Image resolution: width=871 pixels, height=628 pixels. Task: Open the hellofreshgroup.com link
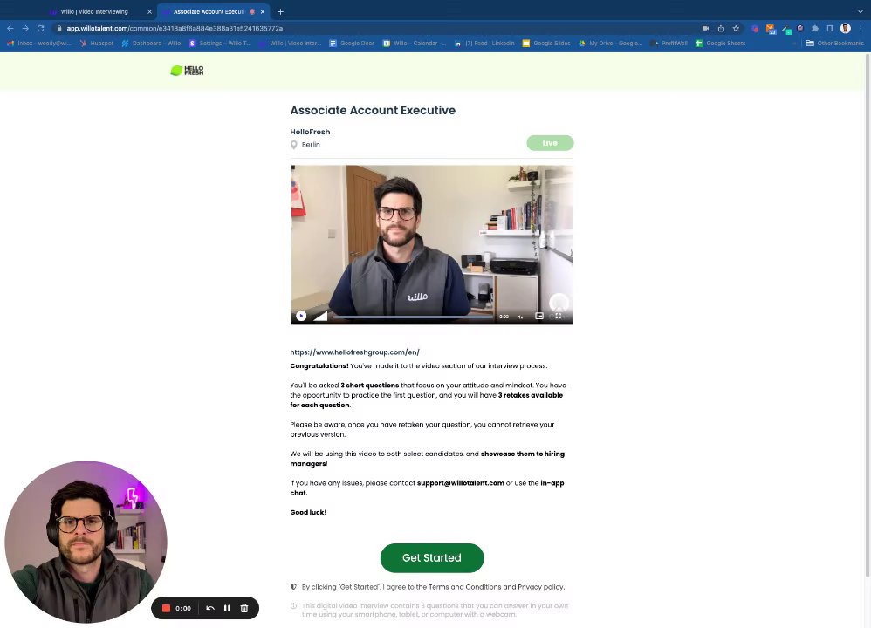(x=354, y=352)
